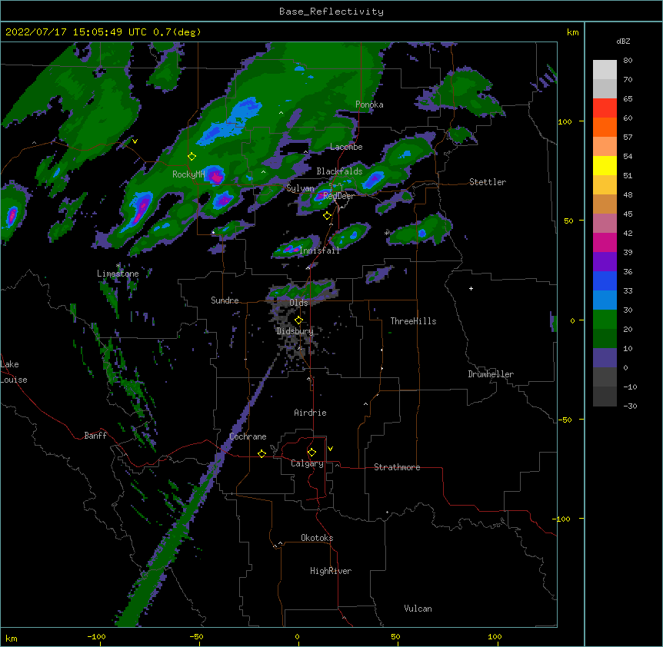Screen dimensions: 663x647
Task: Select the Okotoks label
Action: click(x=317, y=538)
